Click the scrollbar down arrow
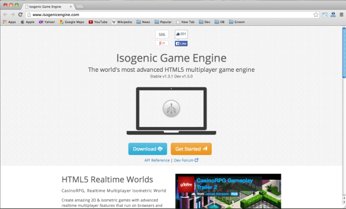This screenshot has width=346, height=209. pos(344,202)
